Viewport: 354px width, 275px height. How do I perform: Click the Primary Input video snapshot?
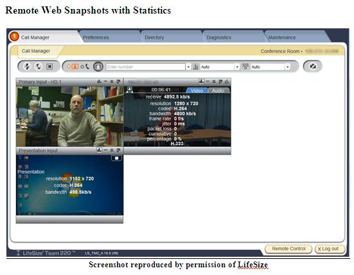(69, 116)
